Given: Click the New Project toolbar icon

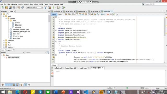Looking at the screenshot, I should click(6, 8).
